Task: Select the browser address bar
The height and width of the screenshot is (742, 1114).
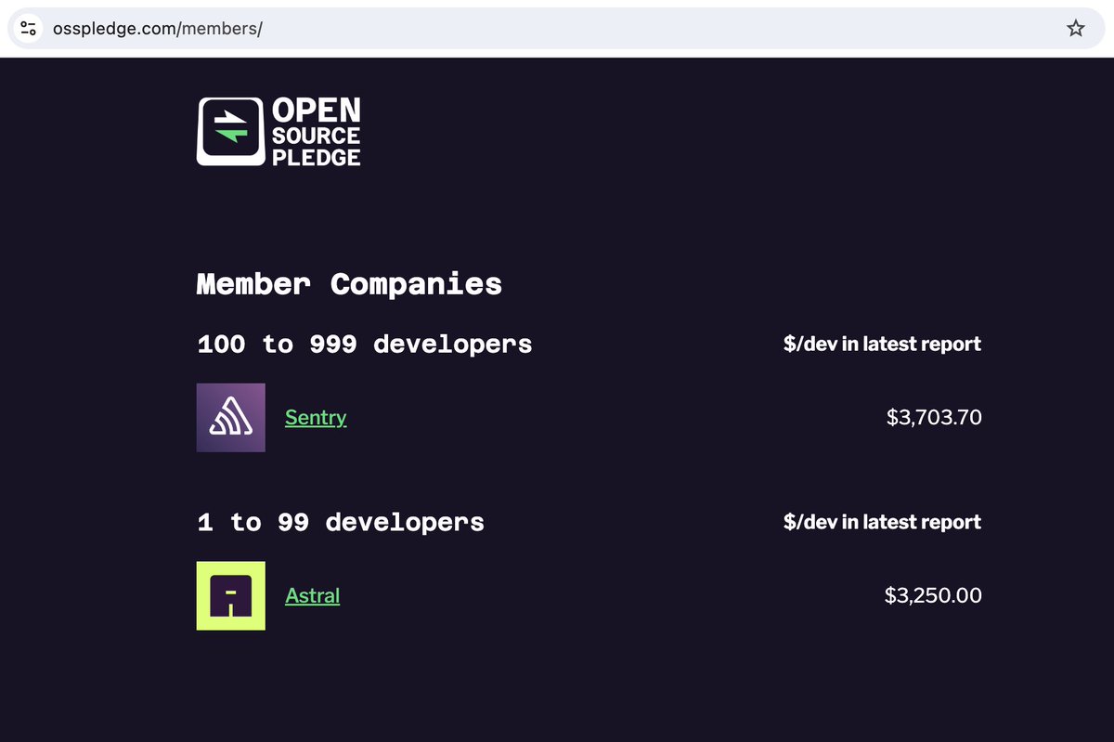Action: [x=557, y=28]
